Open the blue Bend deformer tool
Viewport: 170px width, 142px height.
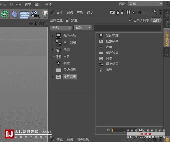pyautogui.click(x=15, y=14)
